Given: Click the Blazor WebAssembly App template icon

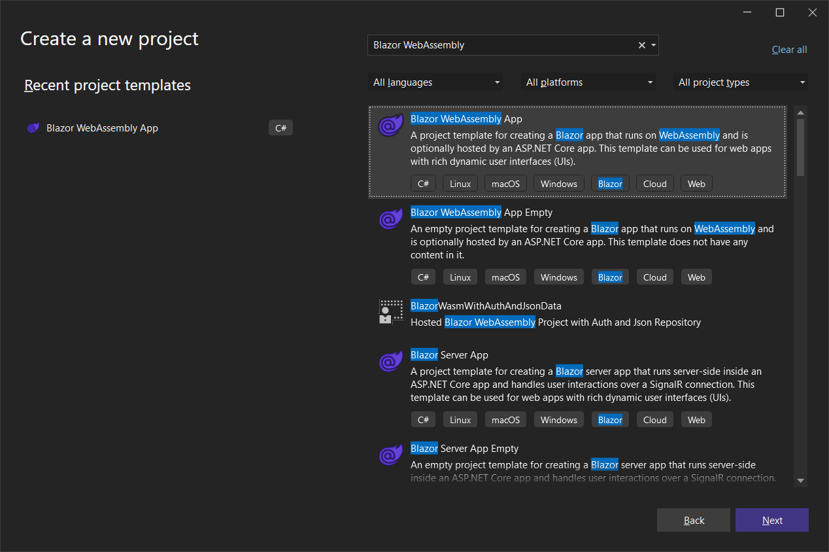Looking at the screenshot, I should pyautogui.click(x=391, y=125).
